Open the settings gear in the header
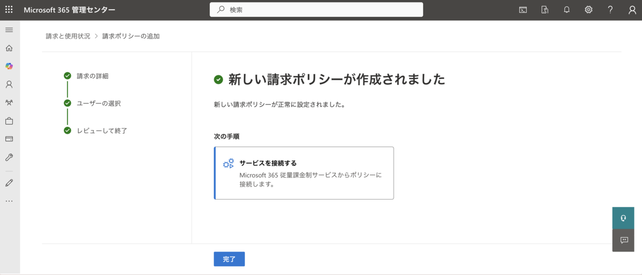642x275 pixels. (588, 10)
